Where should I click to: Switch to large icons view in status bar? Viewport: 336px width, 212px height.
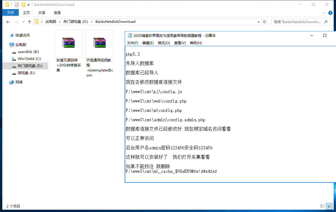click(329, 206)
